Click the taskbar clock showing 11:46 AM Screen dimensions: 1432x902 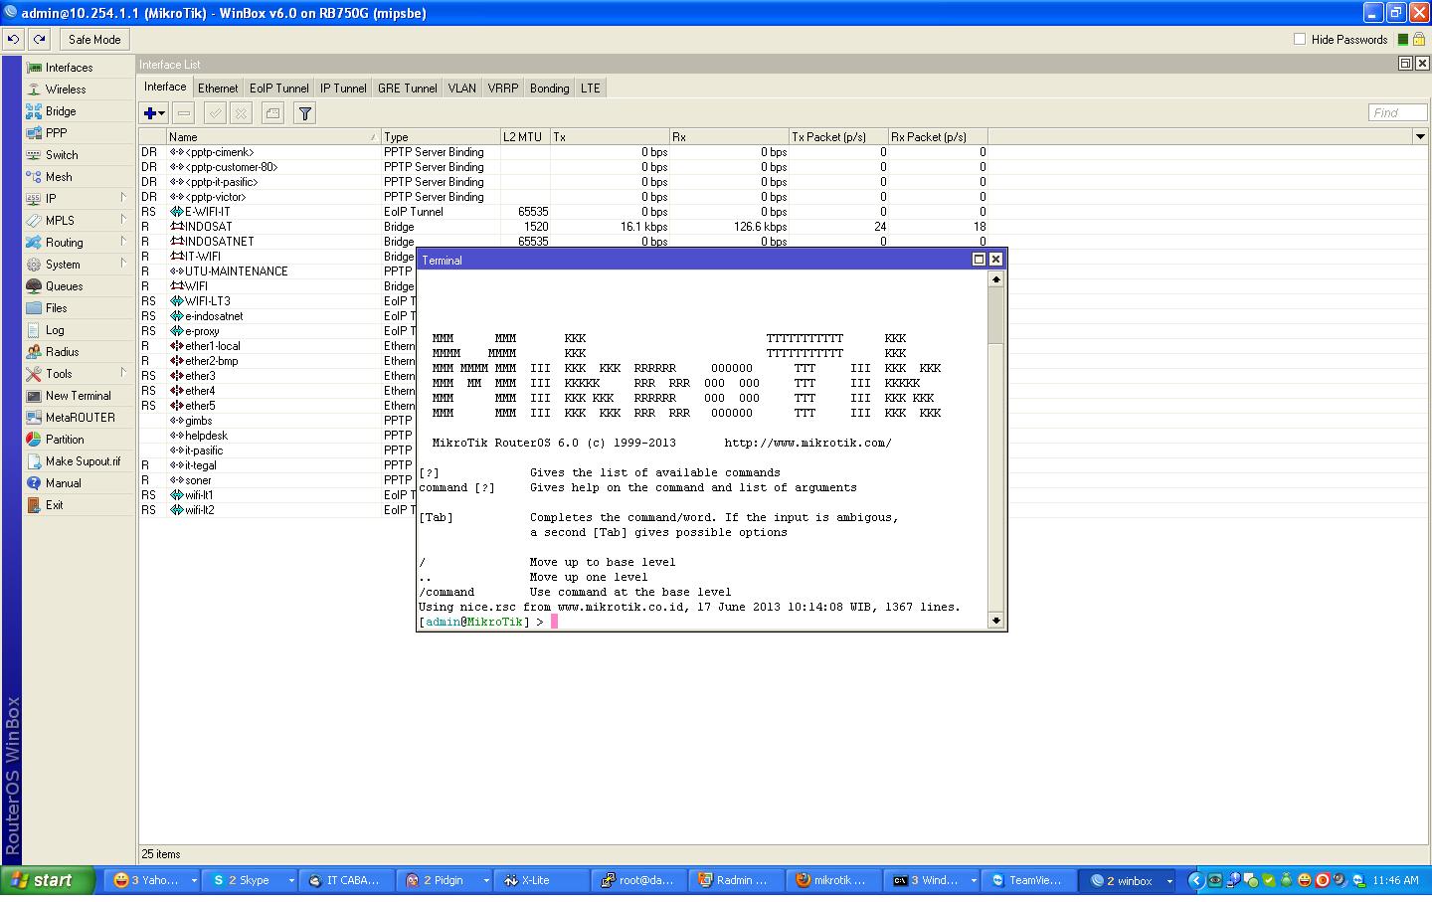click(1395, 880)
